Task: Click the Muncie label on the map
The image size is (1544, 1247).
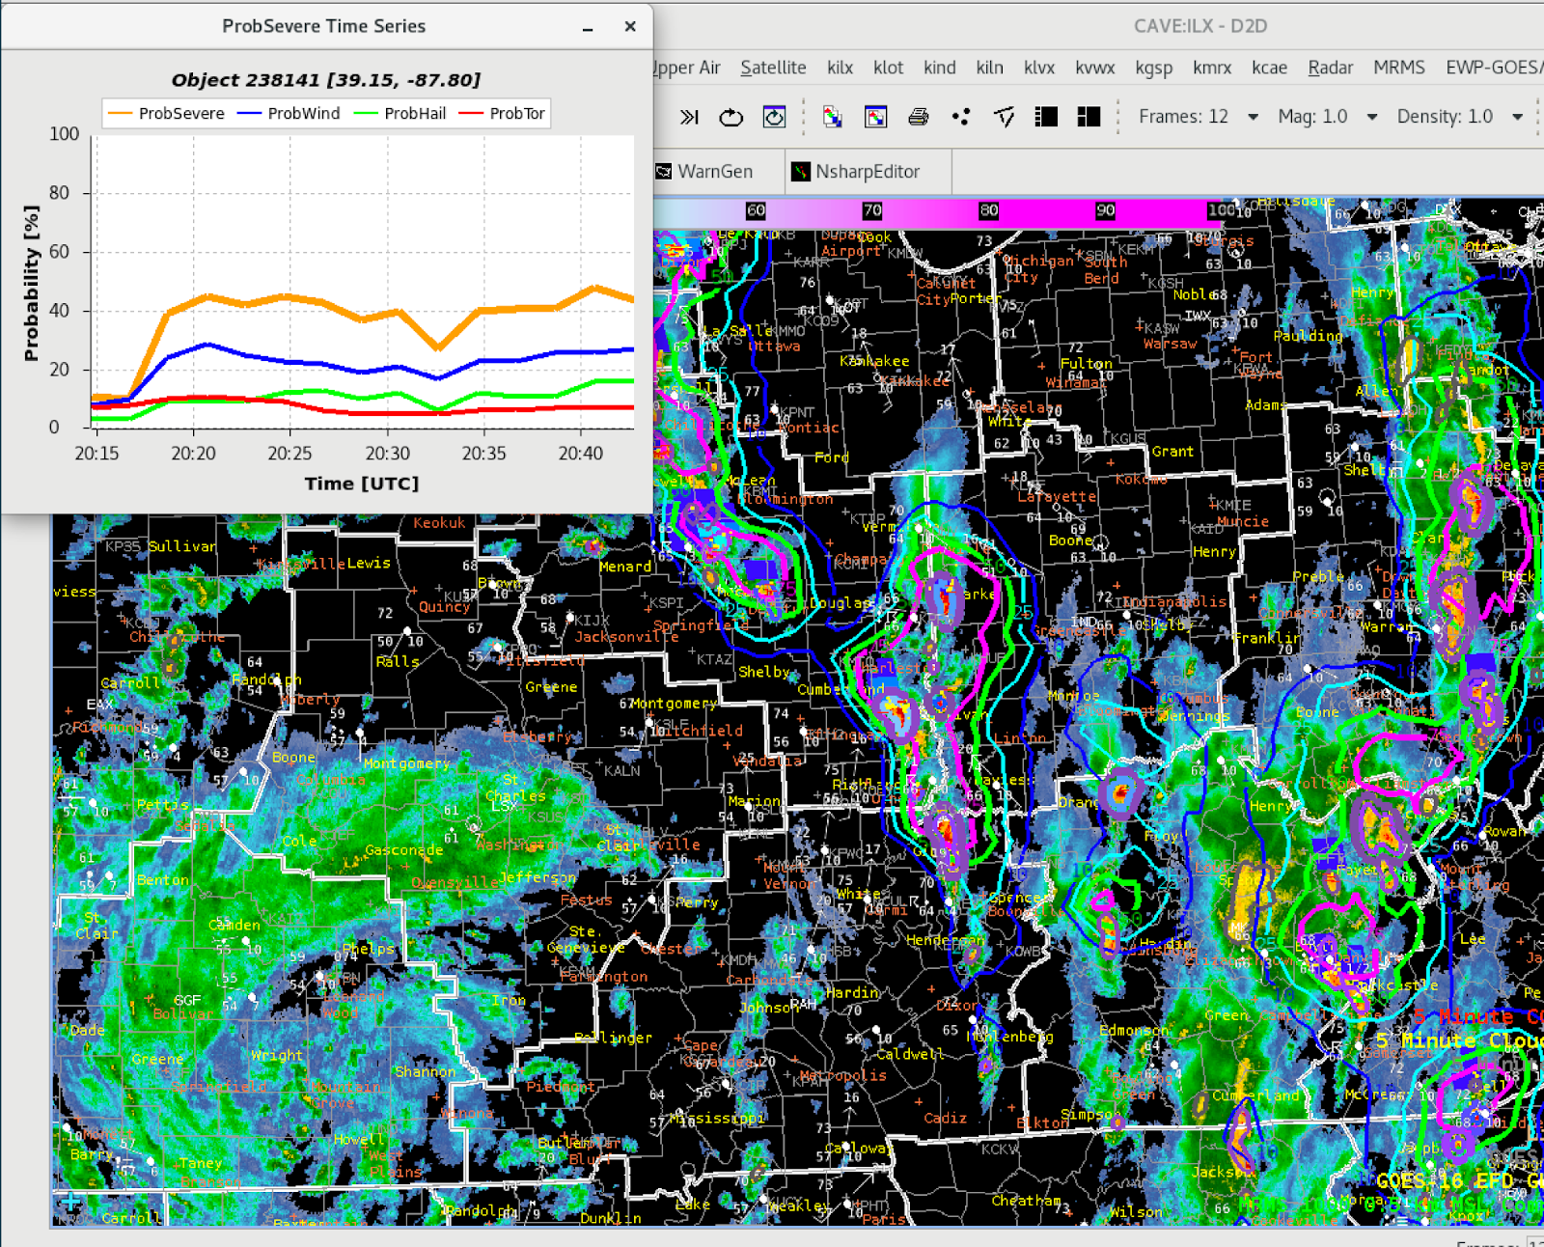Action: [1243, 522]
